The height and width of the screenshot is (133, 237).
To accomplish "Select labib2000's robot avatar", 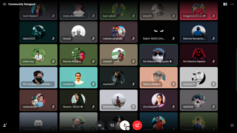I will (39, 32).
